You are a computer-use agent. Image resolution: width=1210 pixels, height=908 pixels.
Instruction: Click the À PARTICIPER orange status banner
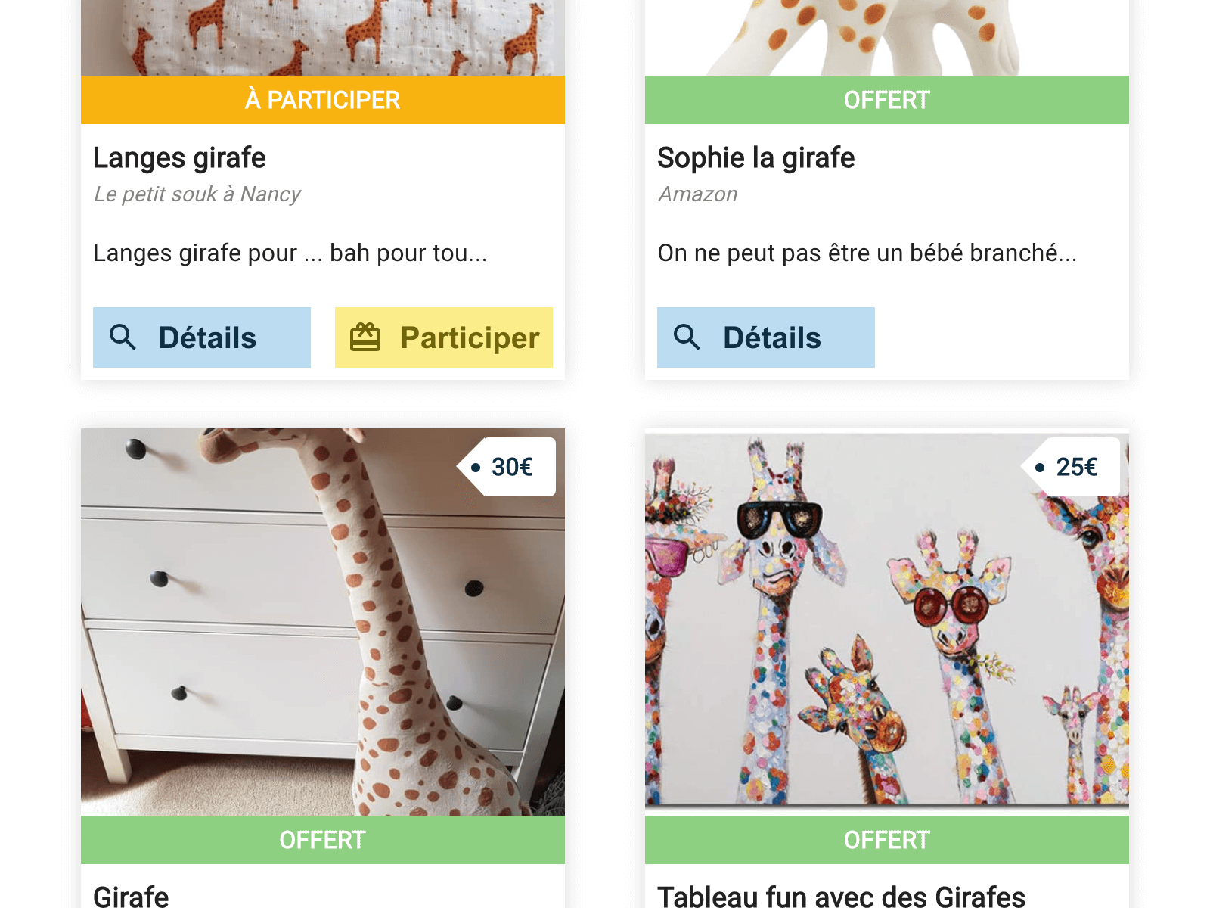[x=323, y=100]
